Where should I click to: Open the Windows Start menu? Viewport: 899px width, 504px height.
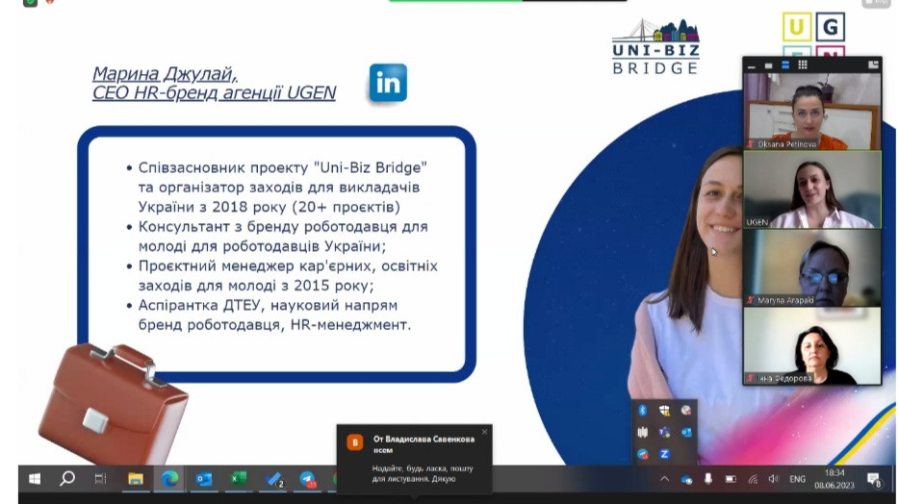[x=35, y=479]
